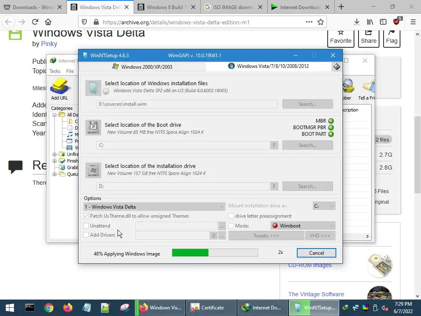Switch to ISO IMAGE download browser tab
This screenshot has width=421, height=316.
tap(234, 7)
